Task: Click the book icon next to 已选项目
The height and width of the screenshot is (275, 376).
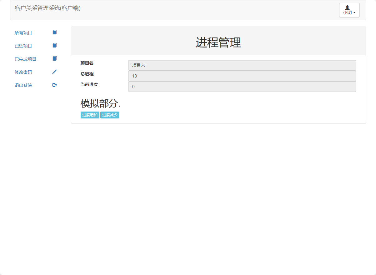Action: [54, 45]
